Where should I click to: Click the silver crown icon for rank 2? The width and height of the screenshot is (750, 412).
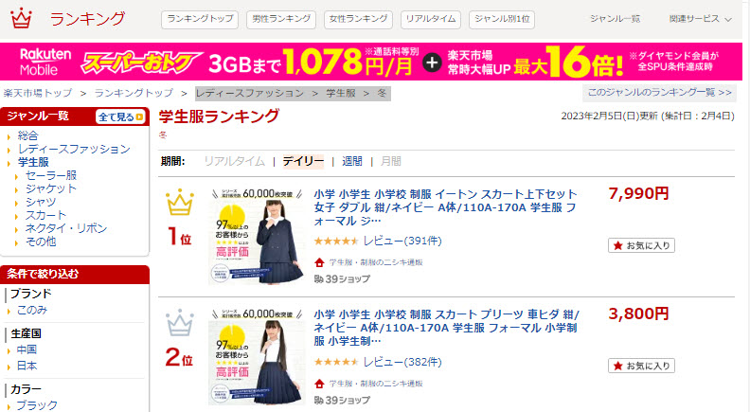(x=180, y=323)
